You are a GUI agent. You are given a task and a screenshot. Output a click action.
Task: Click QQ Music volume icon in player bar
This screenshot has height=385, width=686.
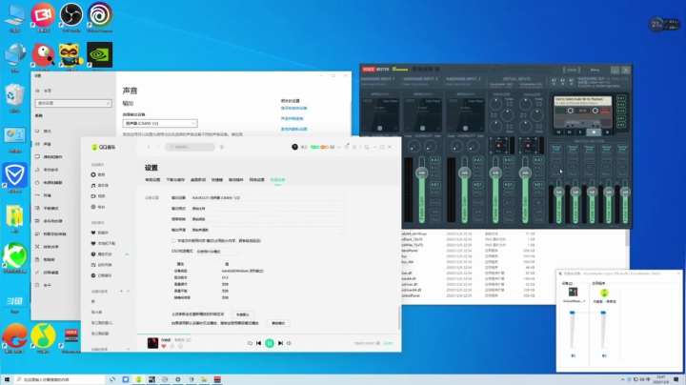(x=289, y=343)
